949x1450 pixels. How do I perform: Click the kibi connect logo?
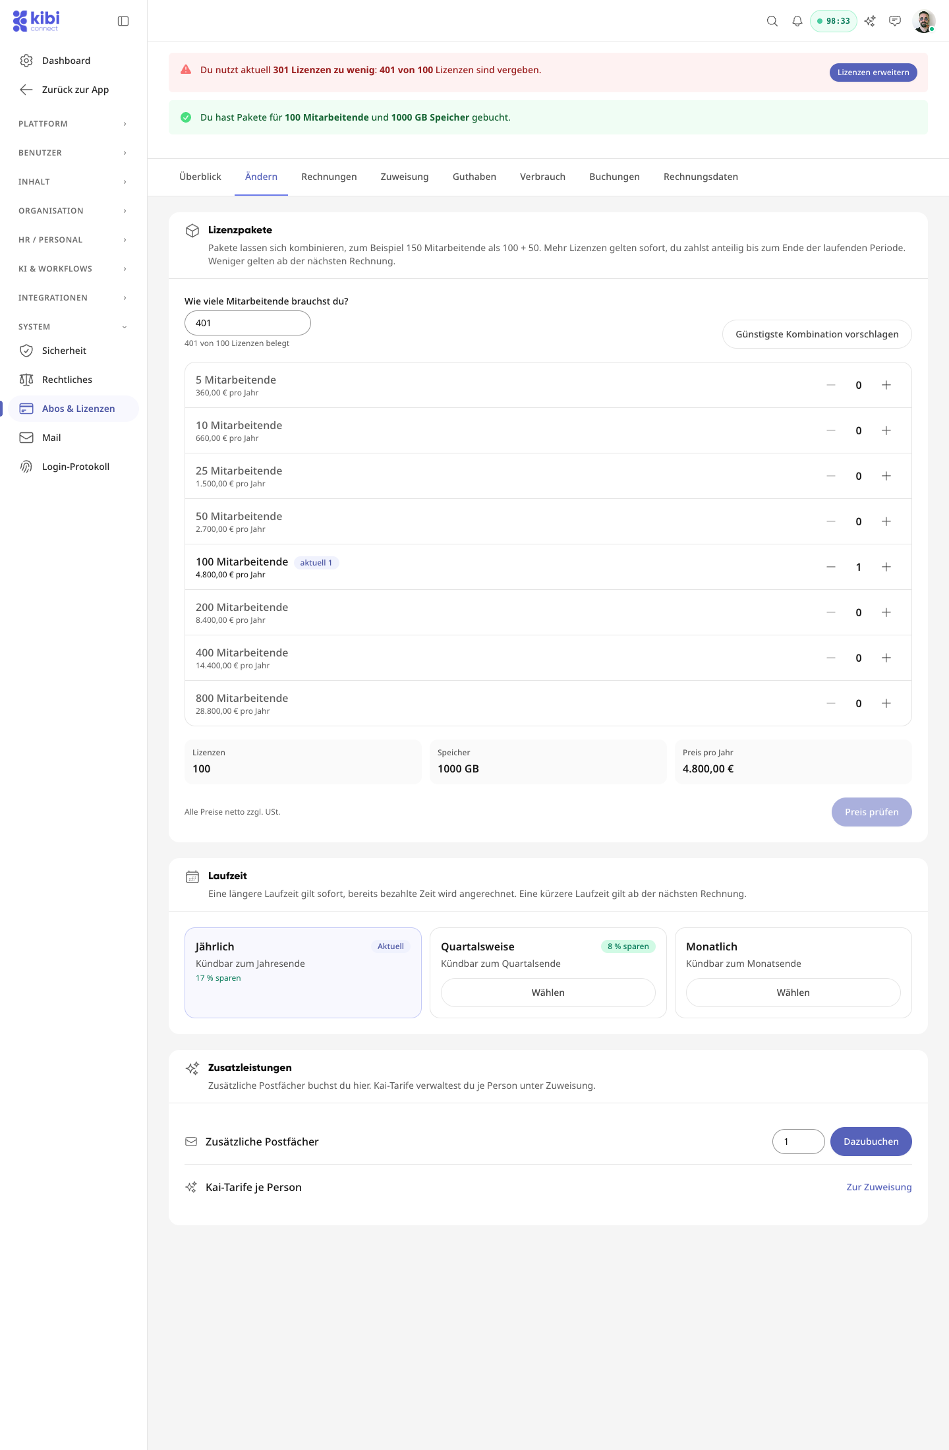[36, 21]
